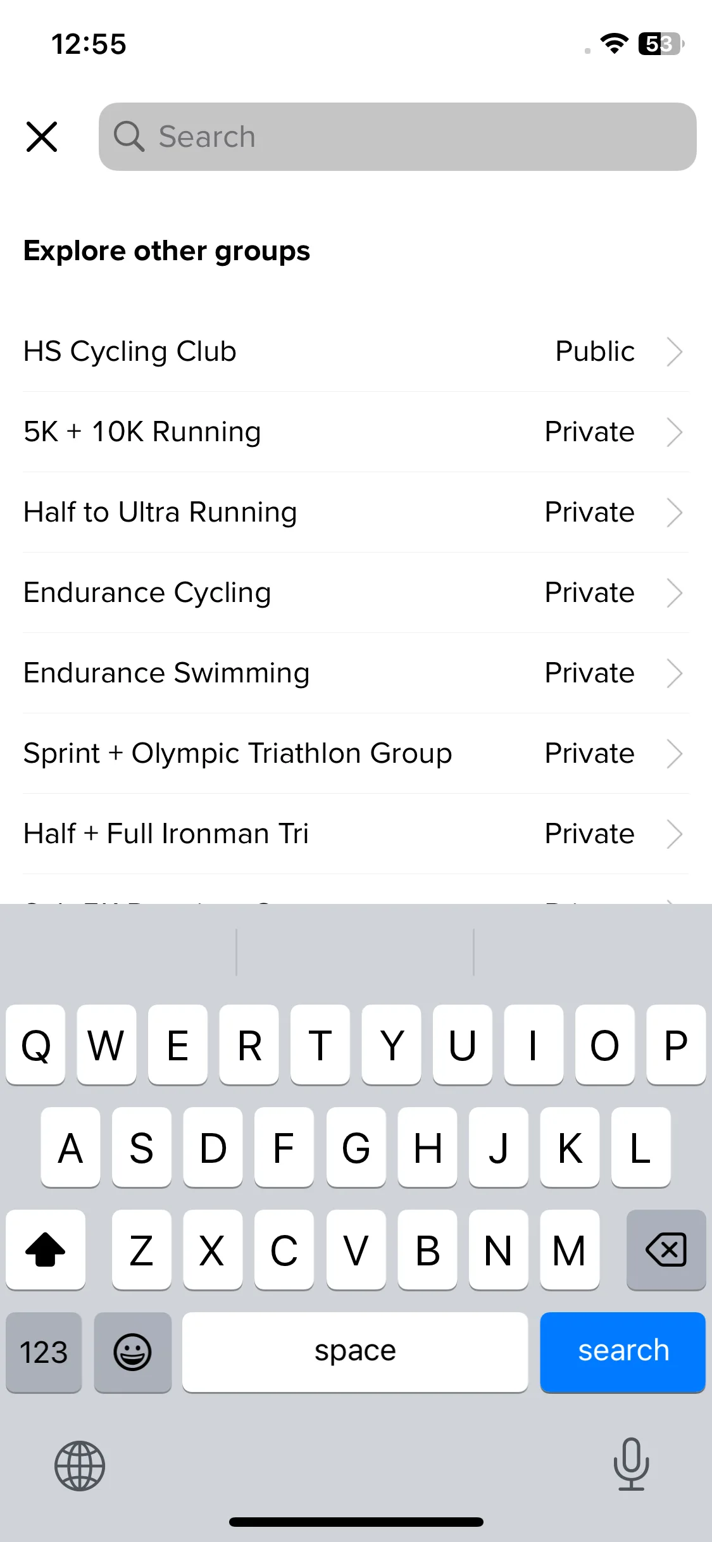Tap the space bar key
Image resolution: width=712 pixels, height=1542 pixels.
355,1352
